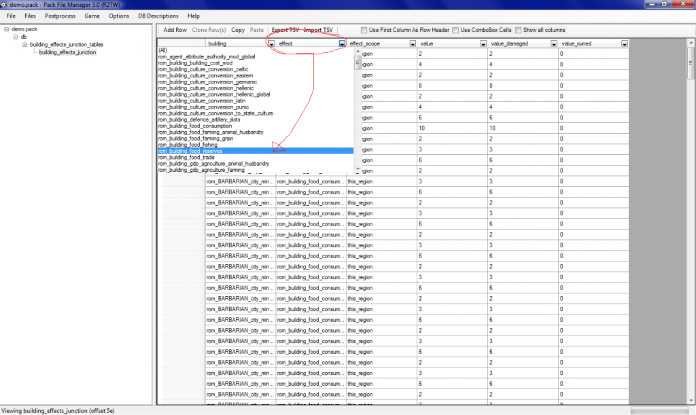Viewport: 696px width, 415px height.
Task: Open the value_damaged column filter arrow
Action: click(x=554, y=43)
